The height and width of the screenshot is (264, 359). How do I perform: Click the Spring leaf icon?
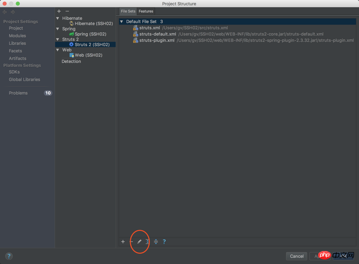(71, 34)
